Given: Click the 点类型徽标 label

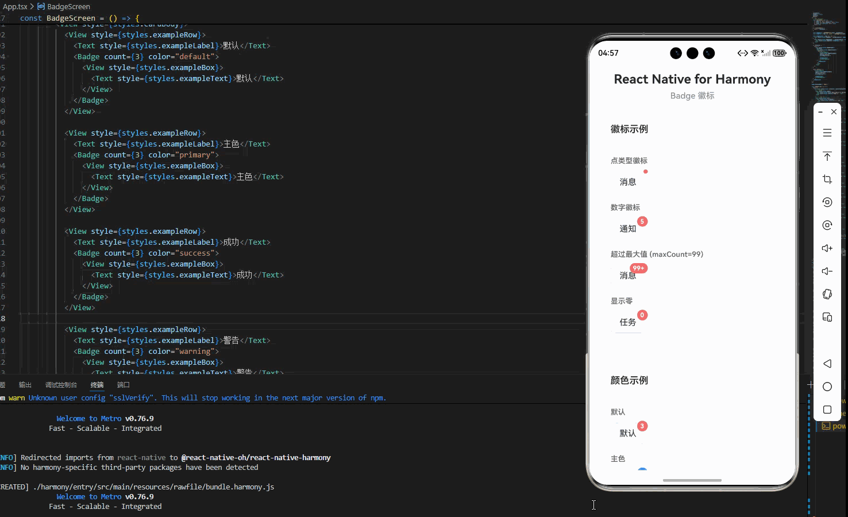Looking at the screenshot, I should (629, 161).
